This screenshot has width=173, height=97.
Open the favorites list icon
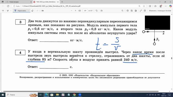coord(155,6)
